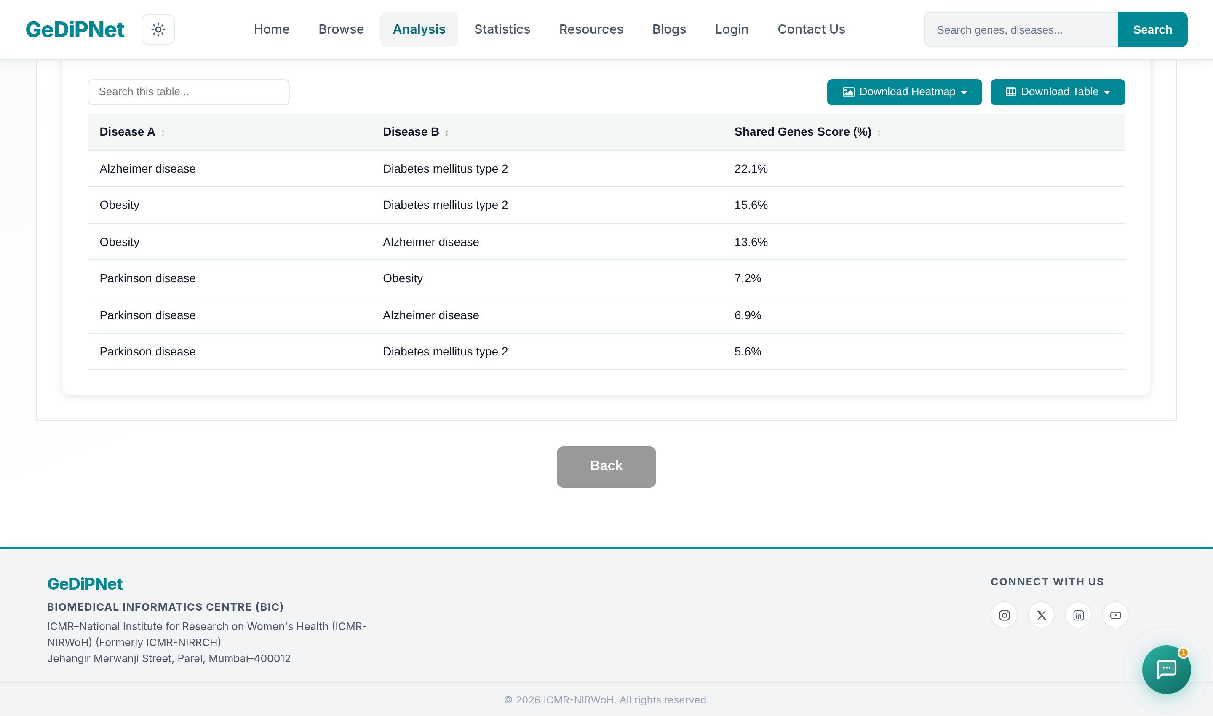Click the copyright ICMR-NIRWoH footer text

(x=606, y=700)
